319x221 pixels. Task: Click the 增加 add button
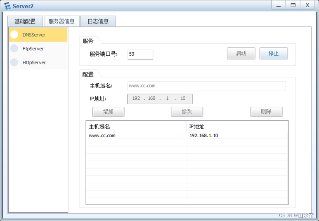[108, 112]
